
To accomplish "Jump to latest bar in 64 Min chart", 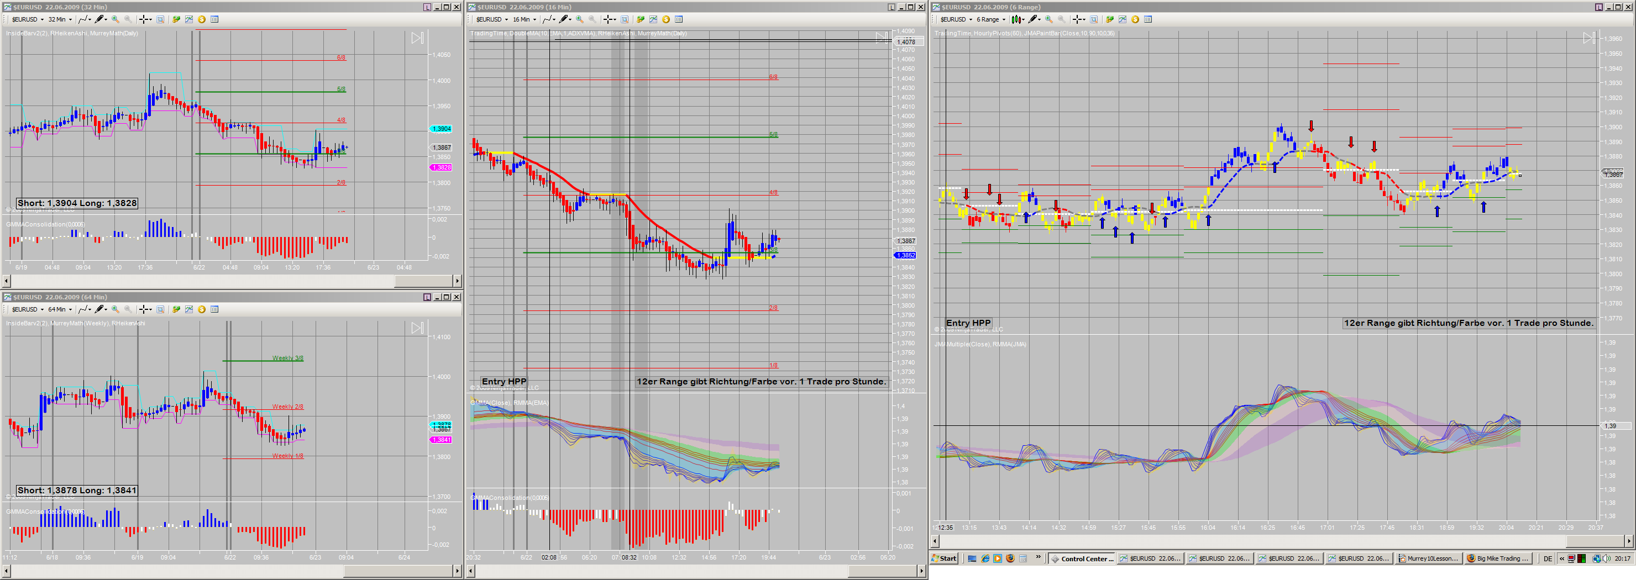I will [x=417, y=328].
